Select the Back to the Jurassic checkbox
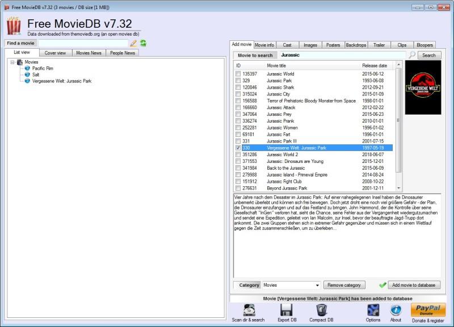Viewport: 454px width, 327px height. (238, 168)
